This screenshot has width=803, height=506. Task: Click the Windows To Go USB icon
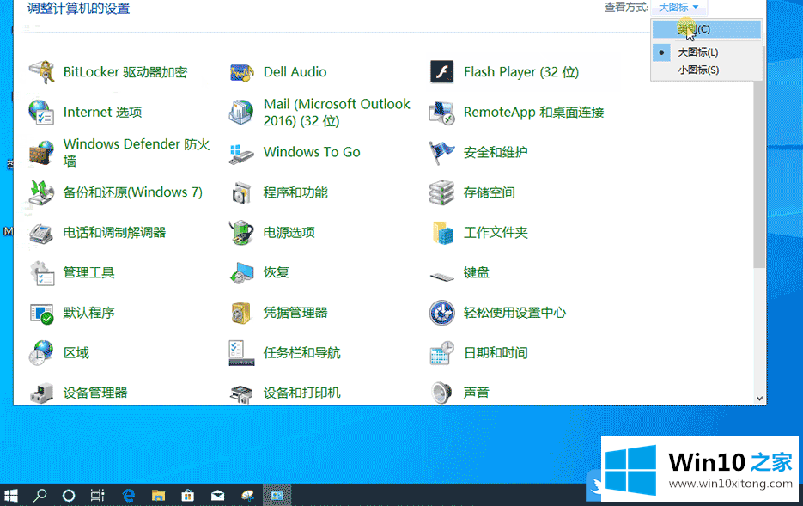pyautogui.click(x=241, y=154)
